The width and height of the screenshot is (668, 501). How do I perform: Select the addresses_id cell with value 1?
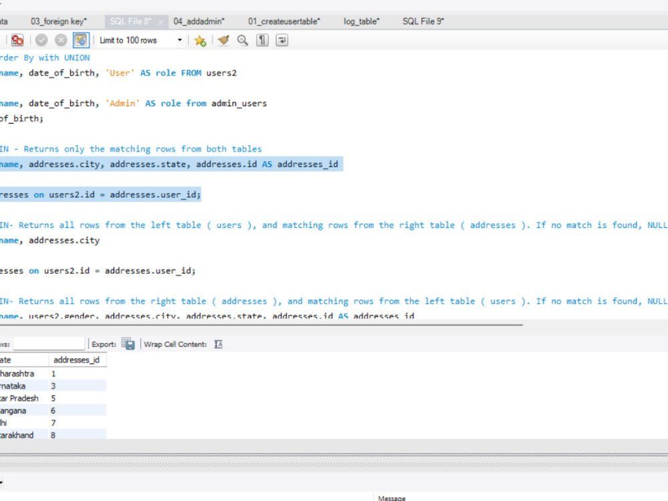77,373
